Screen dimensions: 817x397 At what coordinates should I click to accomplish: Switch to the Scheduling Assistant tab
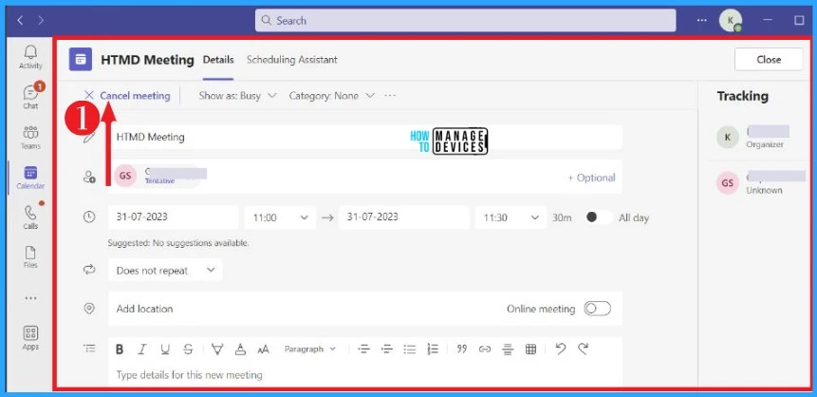click(292, 60)
